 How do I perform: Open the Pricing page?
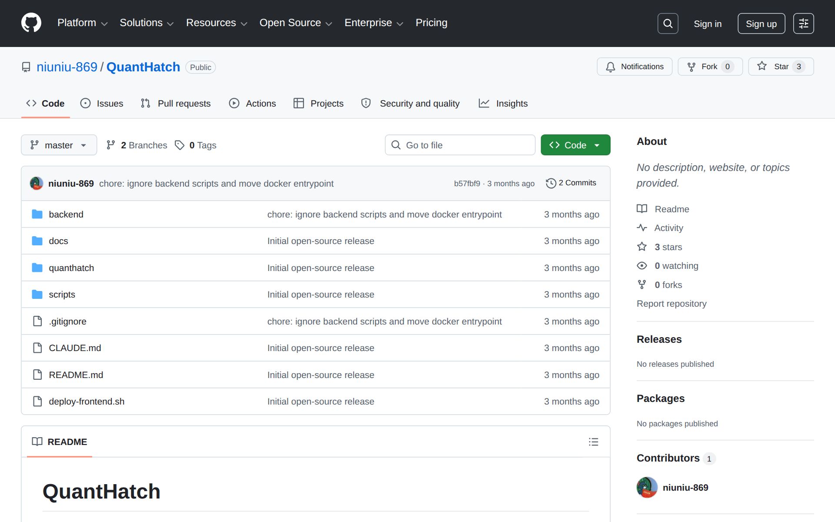click(x=431, y=23)
